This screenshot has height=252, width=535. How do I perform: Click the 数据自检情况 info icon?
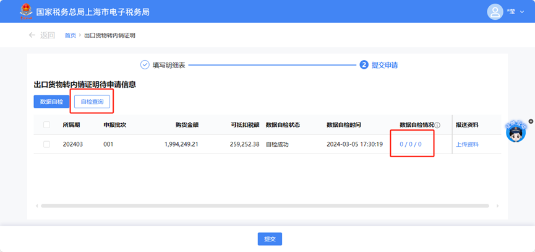pos(437,125)
